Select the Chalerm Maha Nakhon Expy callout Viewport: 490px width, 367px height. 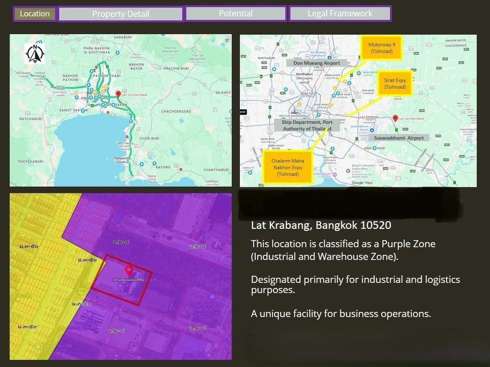287,167
